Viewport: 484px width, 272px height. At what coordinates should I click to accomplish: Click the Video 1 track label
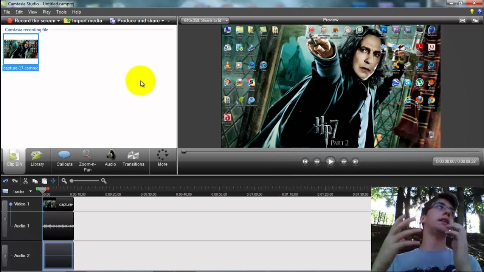[x=22, y=204]
